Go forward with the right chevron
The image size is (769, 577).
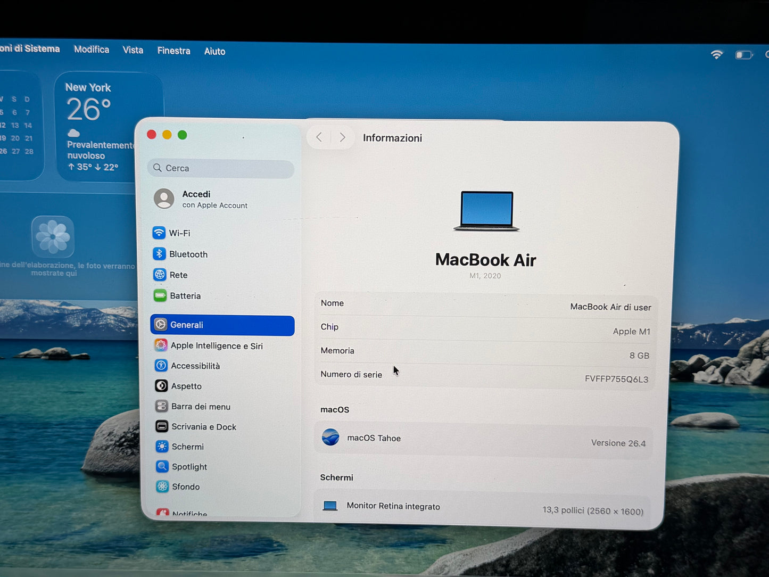(x=343, y=137)
